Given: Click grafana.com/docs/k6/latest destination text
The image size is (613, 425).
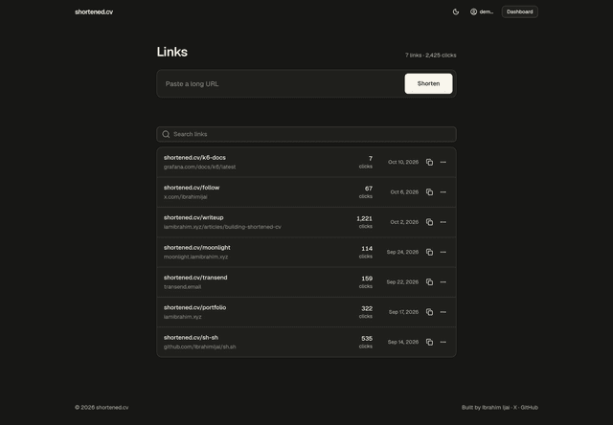Looking at the screenshot, I should [200, 167].
